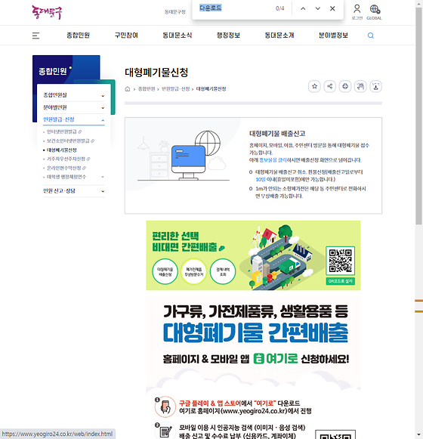Click the link icon beside 거주자우선주차신청
Image resolution: width=423 pixels, height=439 pixels.
coord(88,159)
